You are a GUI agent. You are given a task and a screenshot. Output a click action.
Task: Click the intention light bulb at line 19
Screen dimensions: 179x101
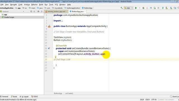pos(55,57)
